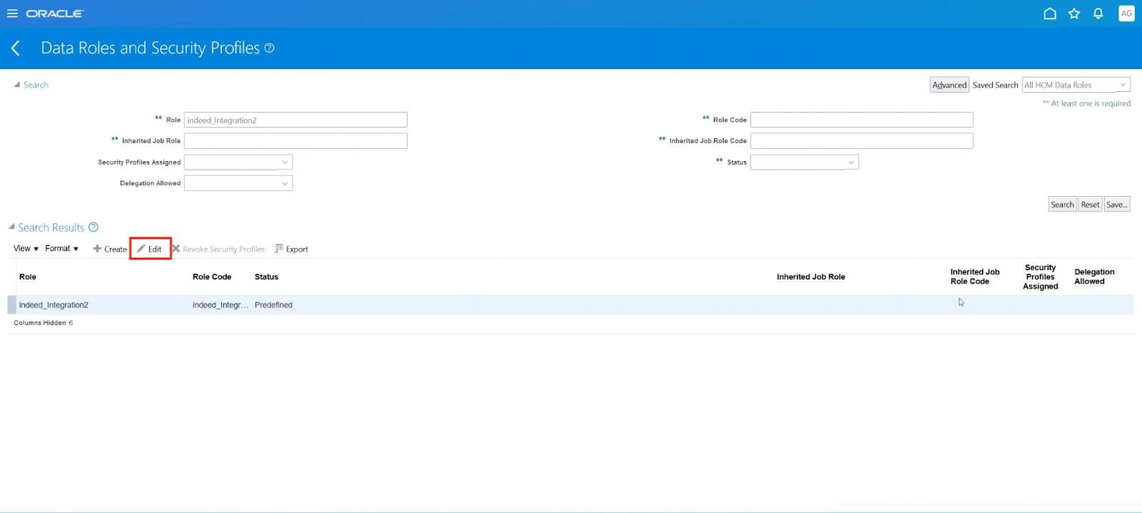Click the truncated indeed_Integr… role code cell
1142x513 pixels.
tap(221, 305)
